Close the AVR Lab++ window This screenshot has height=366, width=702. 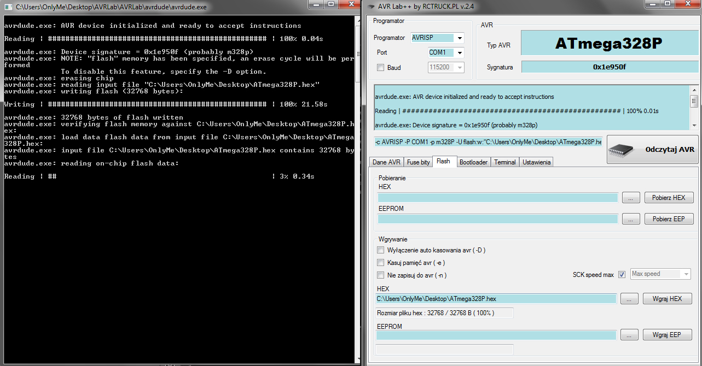688,4
